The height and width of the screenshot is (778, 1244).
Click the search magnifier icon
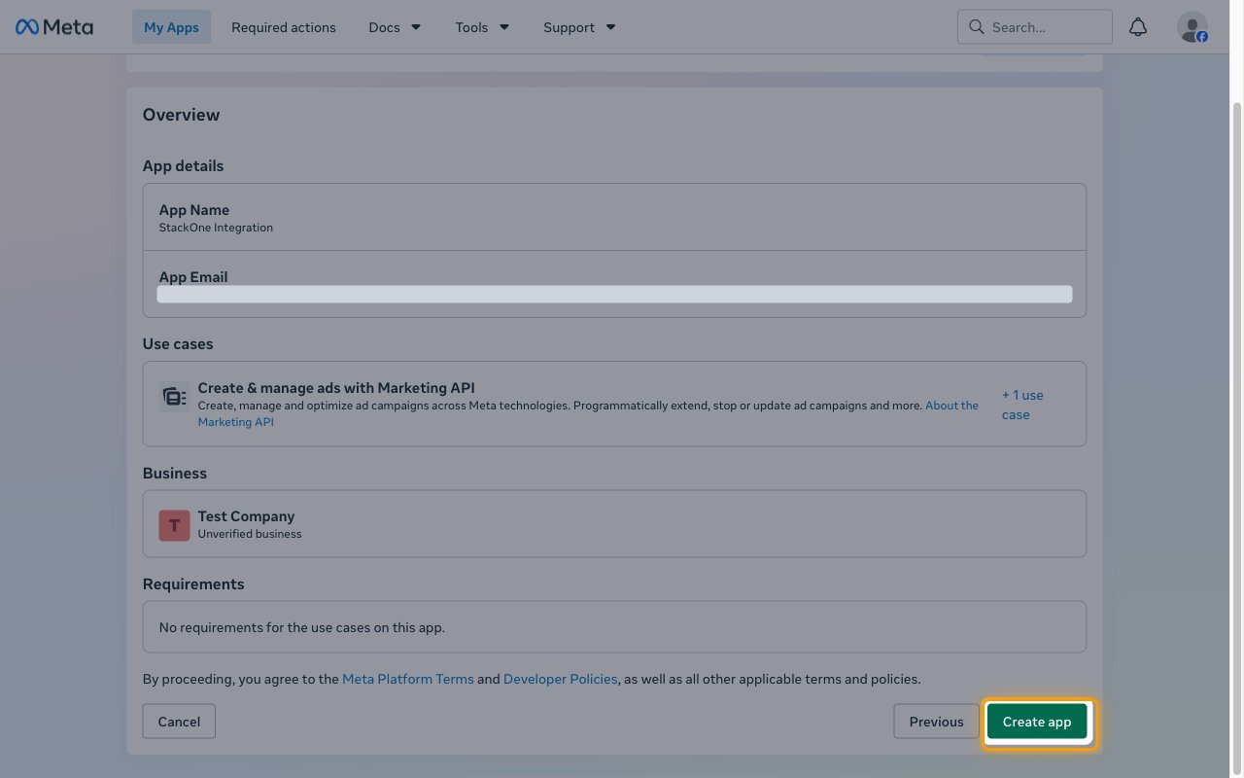coord(977,27)
